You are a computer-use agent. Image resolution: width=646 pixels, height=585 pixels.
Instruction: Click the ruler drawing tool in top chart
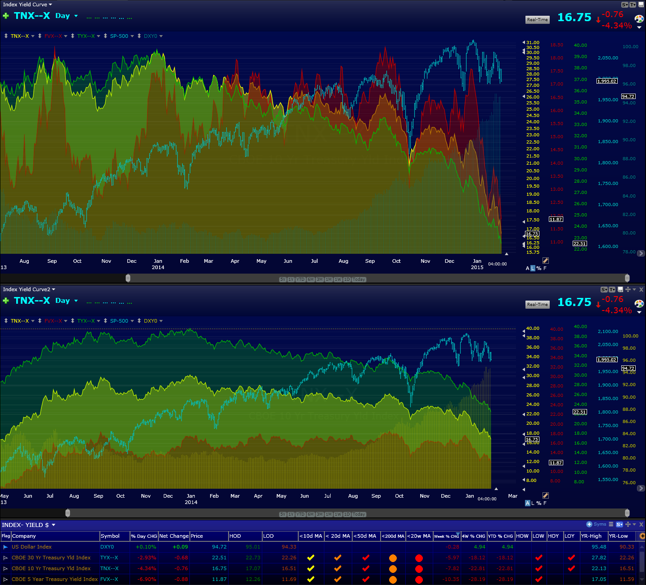tap(545, 261)
